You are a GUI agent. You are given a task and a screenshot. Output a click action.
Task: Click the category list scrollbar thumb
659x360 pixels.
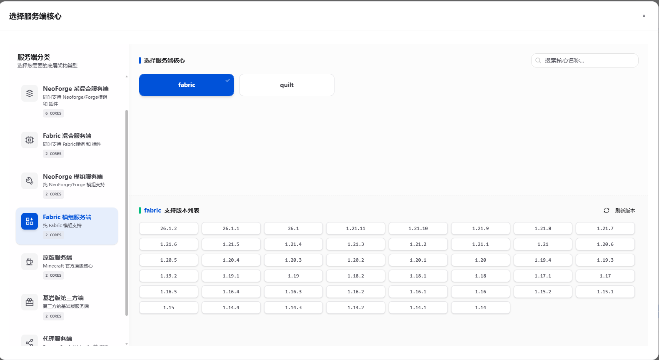point(127,212)
